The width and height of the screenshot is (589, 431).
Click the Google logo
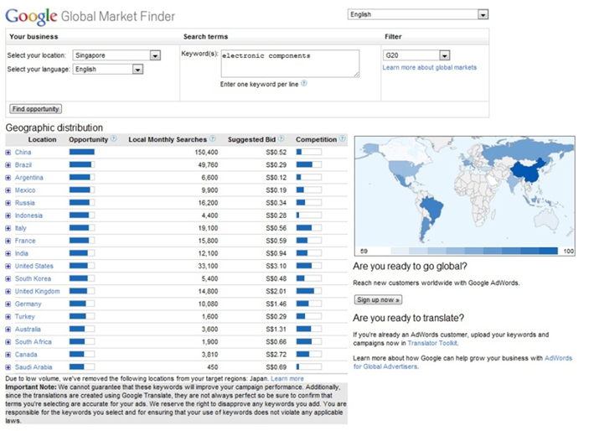32,16
